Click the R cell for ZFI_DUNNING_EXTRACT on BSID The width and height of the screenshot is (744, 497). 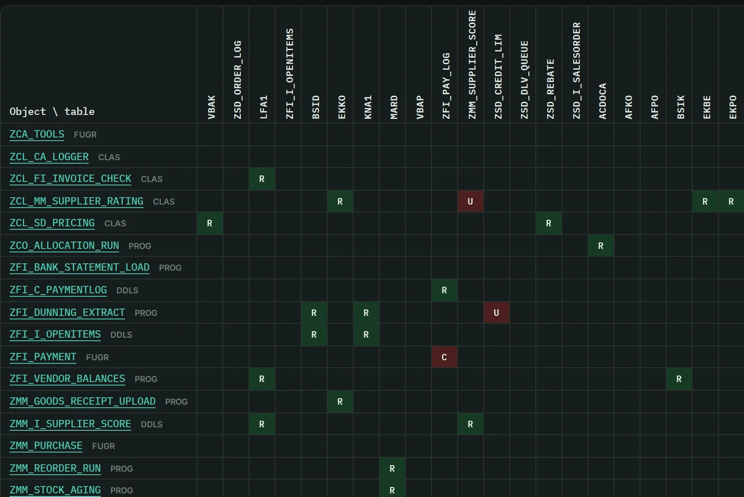[x=314, y=312]
